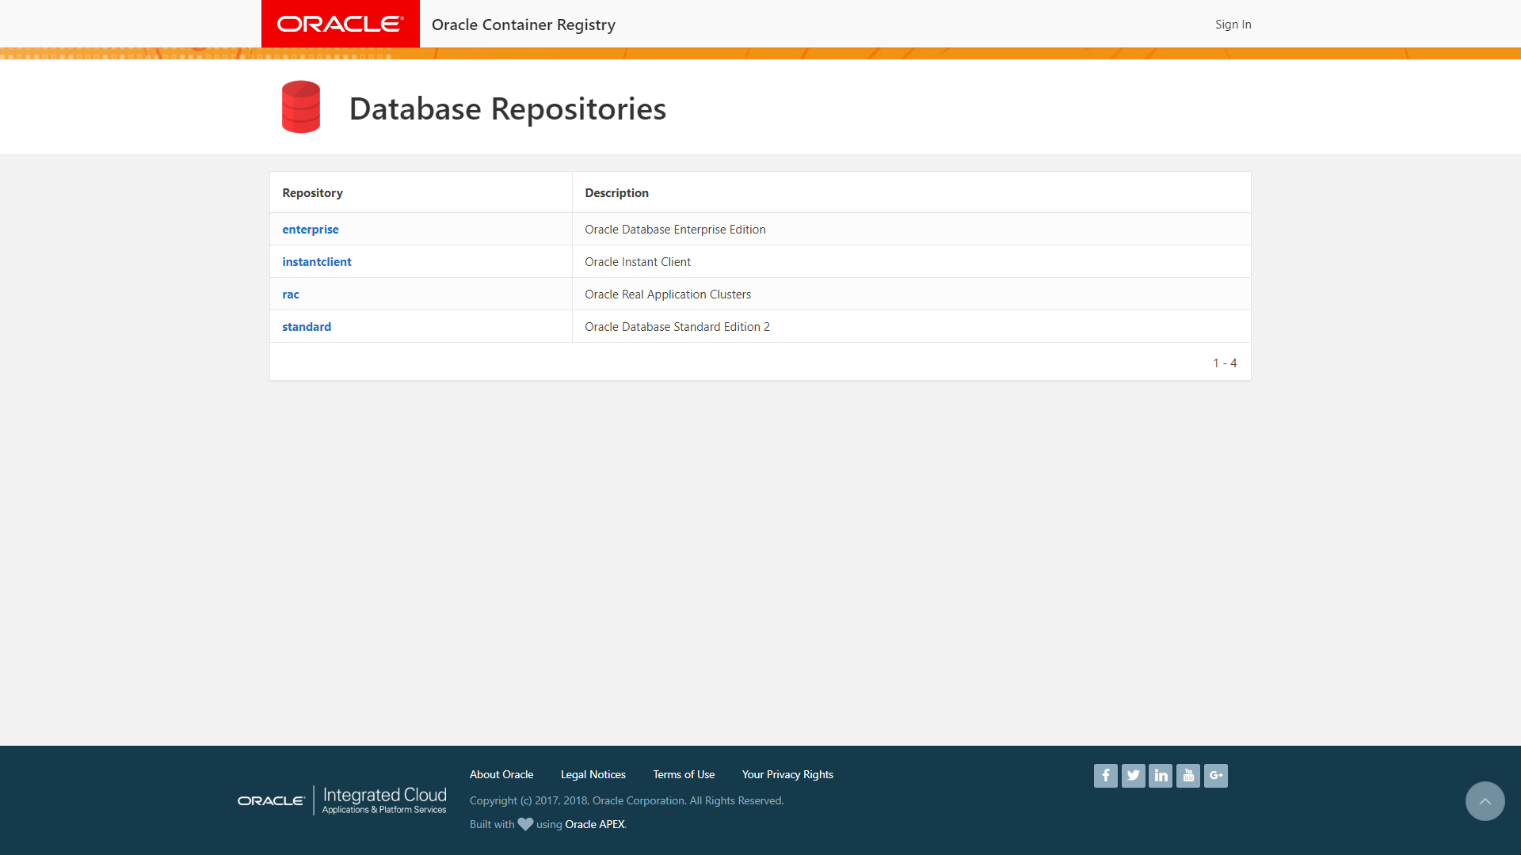Click the scroll-to-top arrow button
This screenshot has height=855, width=1521.
click(x=1485, y=801)
